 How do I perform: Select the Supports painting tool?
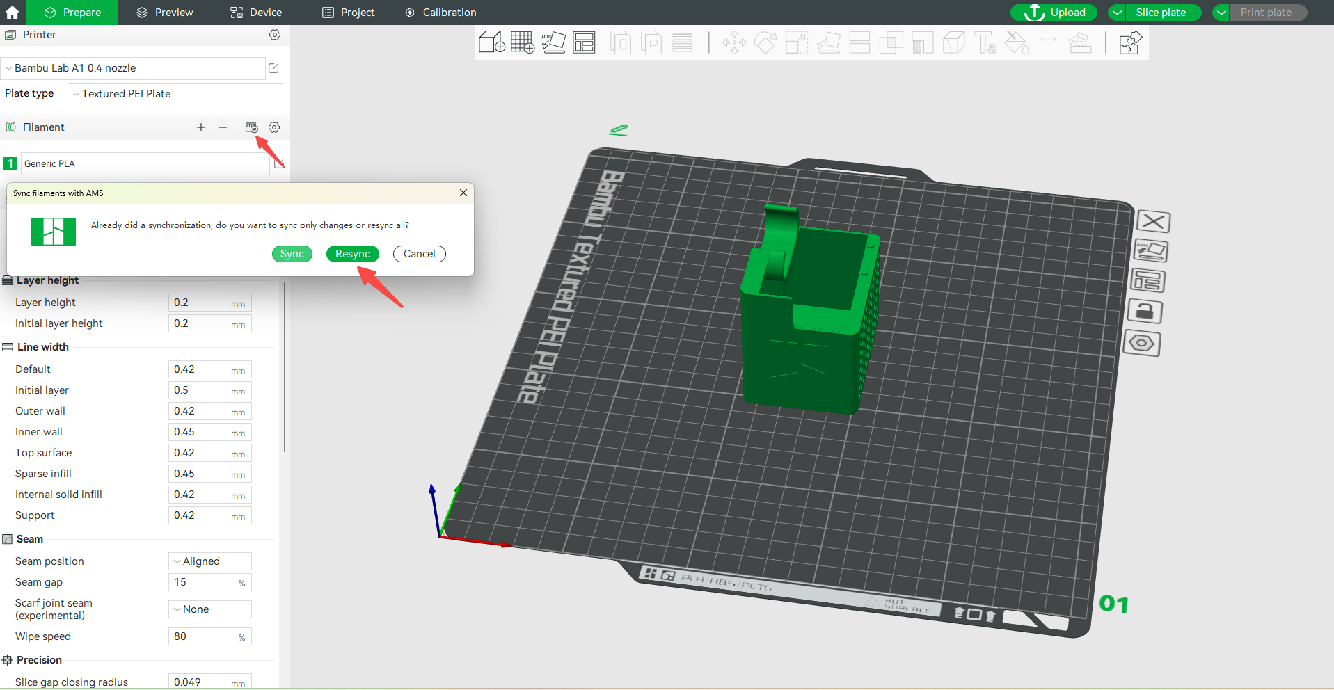[x=923, y=42]
